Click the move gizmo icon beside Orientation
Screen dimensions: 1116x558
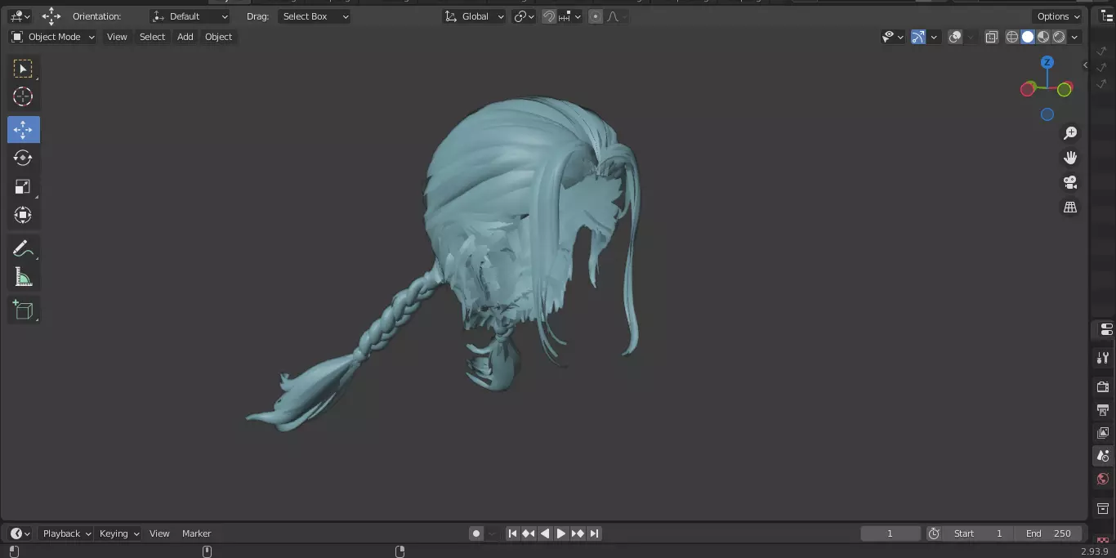click(51, 16)
